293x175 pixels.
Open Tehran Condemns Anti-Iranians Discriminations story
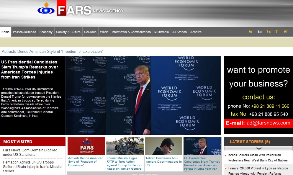pyautogui.click(x=163, y=161)
